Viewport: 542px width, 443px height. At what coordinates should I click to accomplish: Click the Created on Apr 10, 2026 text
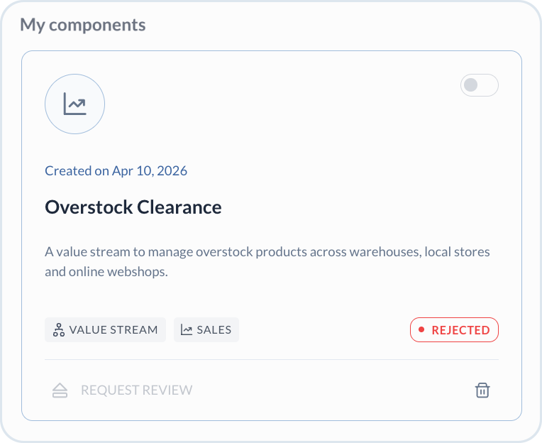pyautogui.click(x=116, y=171)
